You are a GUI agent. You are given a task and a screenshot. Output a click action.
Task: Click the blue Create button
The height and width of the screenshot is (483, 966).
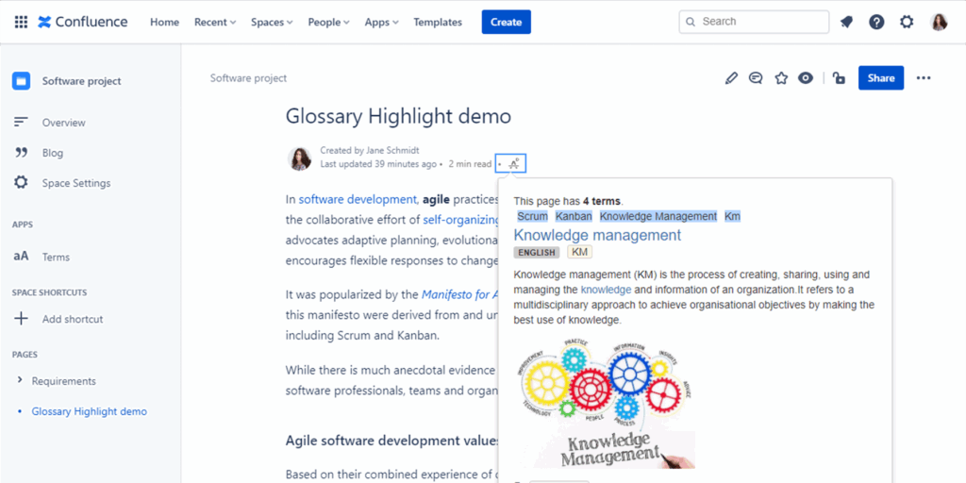click(x=506, y=22)
